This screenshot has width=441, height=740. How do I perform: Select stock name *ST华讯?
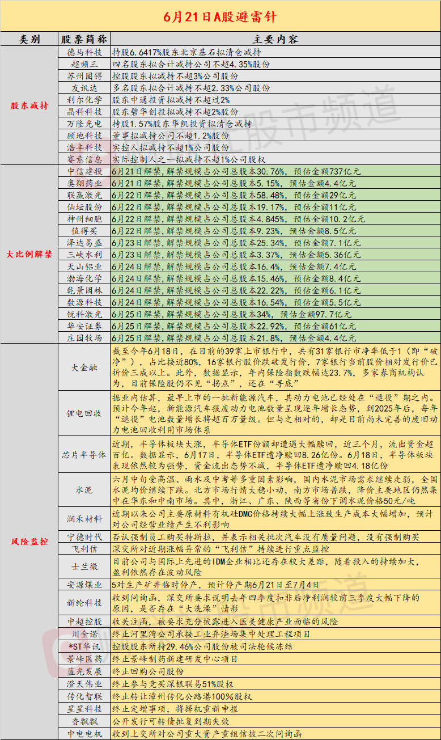84,646
